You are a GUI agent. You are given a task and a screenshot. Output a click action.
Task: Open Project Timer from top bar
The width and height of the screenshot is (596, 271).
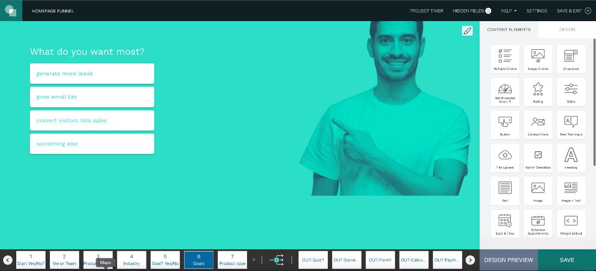coord(427,11)
